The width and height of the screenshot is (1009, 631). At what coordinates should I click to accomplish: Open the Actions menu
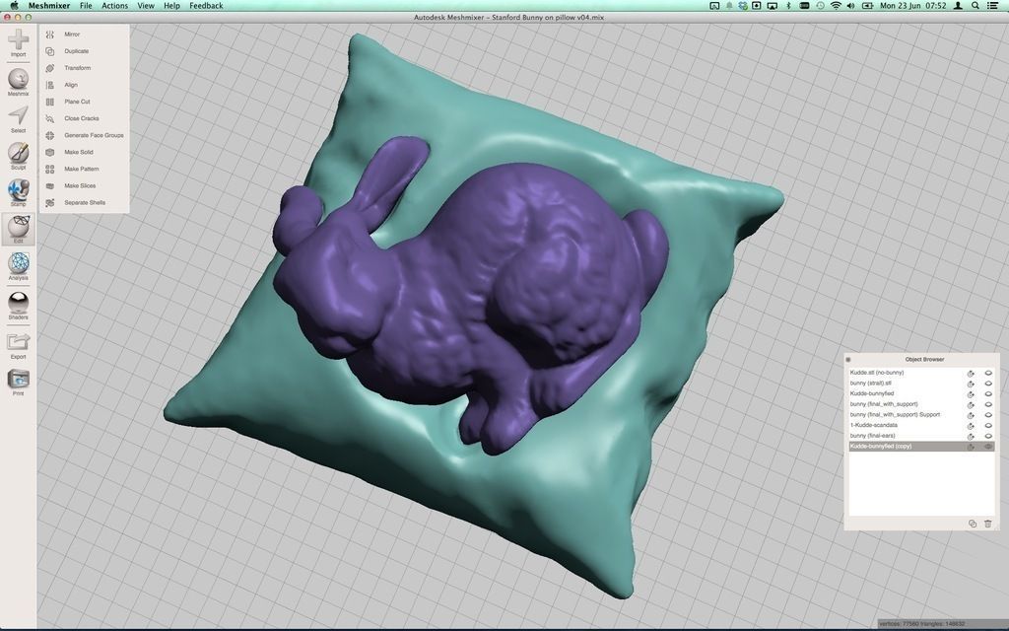pyautogui.click(x=114, y=5)
